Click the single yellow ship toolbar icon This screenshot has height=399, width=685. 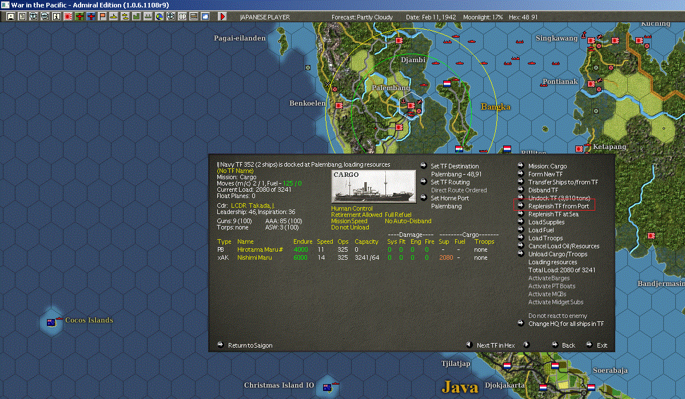[114, 17]
